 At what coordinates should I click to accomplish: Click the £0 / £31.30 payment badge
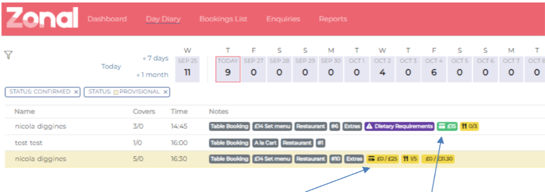pos(438,159)
